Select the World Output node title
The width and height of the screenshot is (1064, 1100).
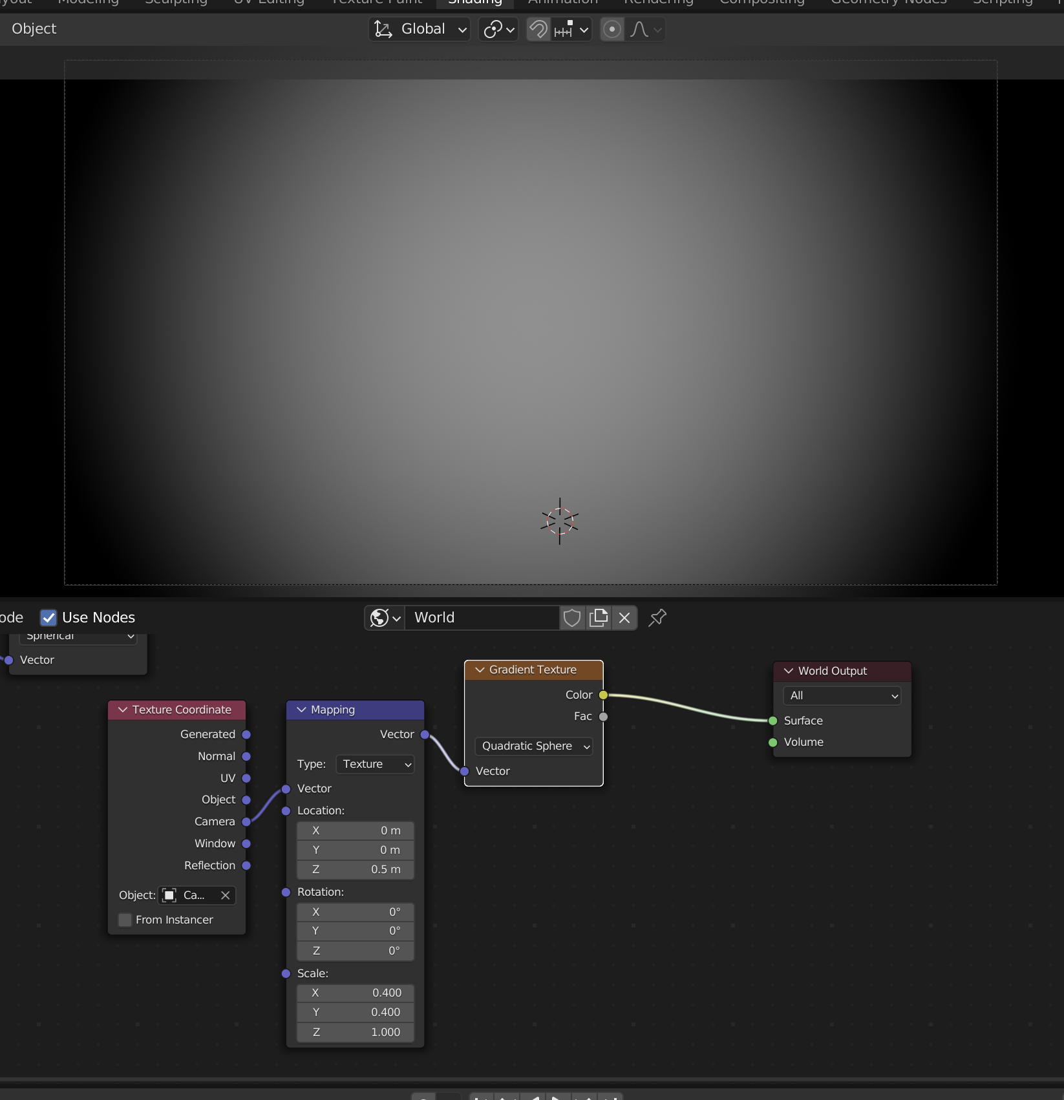tap(833, 671)
